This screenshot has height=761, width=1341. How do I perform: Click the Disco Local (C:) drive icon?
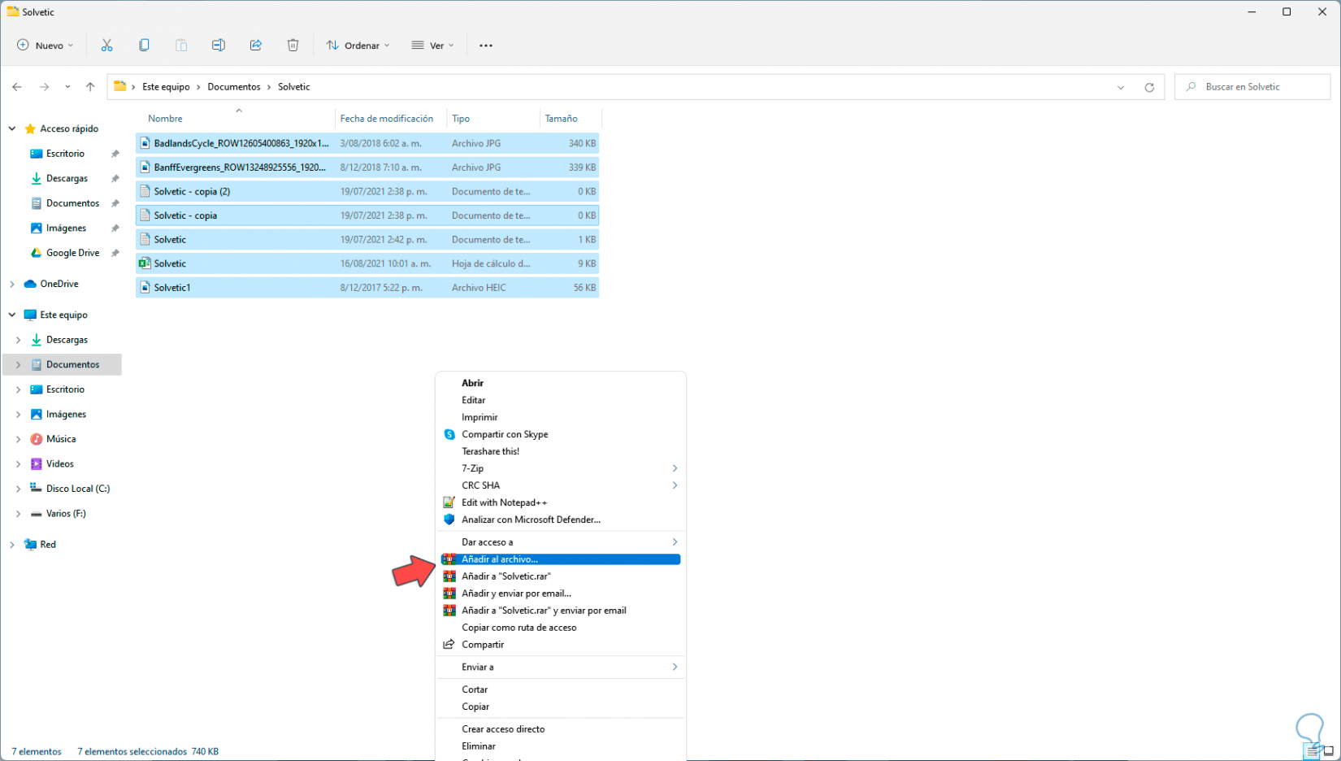coord(36,489)
